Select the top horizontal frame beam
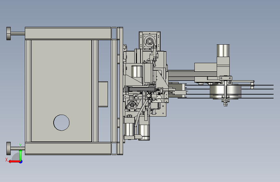This screenshot has width=280, height=182. pos(68,33)
